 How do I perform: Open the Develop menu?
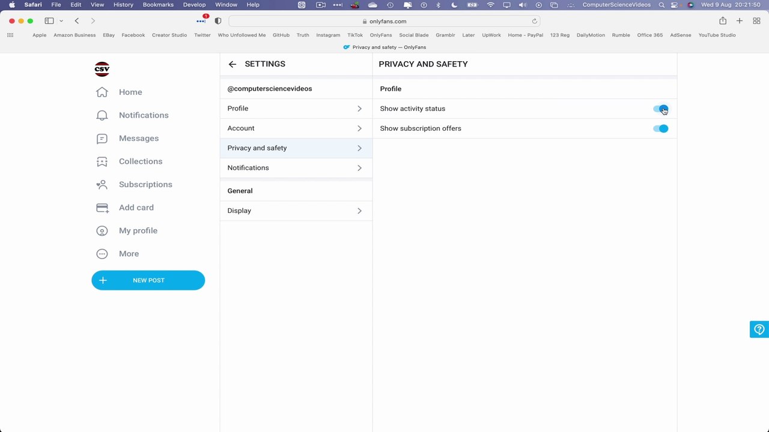[194, 5]
